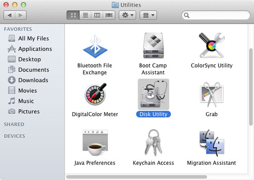Open All My Files label in sidebar
254x180 pixels.
point(34,38)
